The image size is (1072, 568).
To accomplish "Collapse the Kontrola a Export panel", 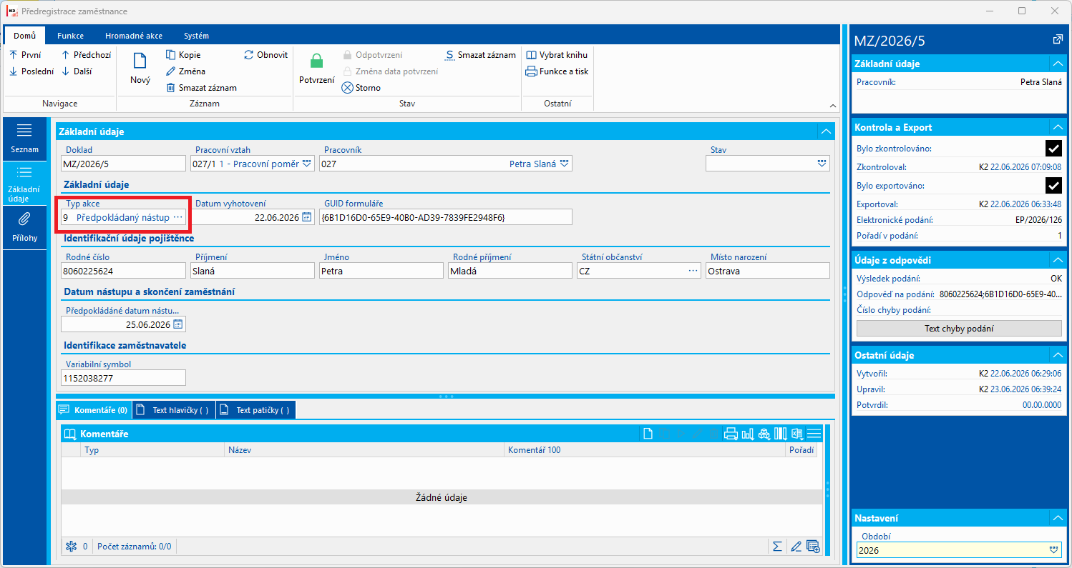I will pos(1057,127).
